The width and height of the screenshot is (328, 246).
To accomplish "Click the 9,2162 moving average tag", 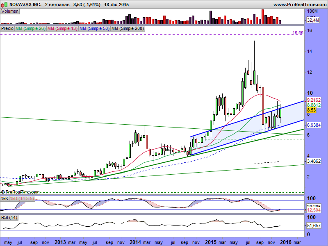I will (314, 100).
